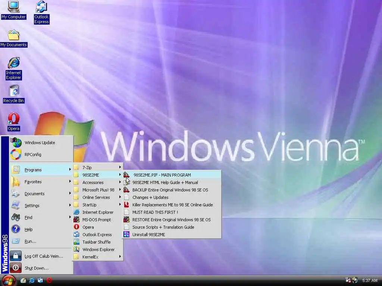Click the Start button orb on taskbar
Screen dimensions: 382x286
click(9, 281)
